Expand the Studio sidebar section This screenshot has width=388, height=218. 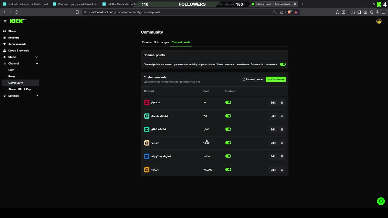pos(37,57)
